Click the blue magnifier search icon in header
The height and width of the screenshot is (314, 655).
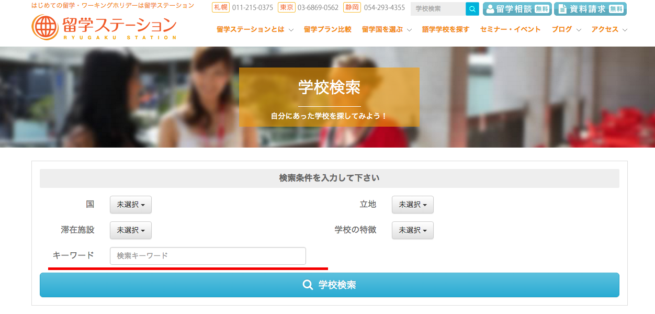coord(472,9)
